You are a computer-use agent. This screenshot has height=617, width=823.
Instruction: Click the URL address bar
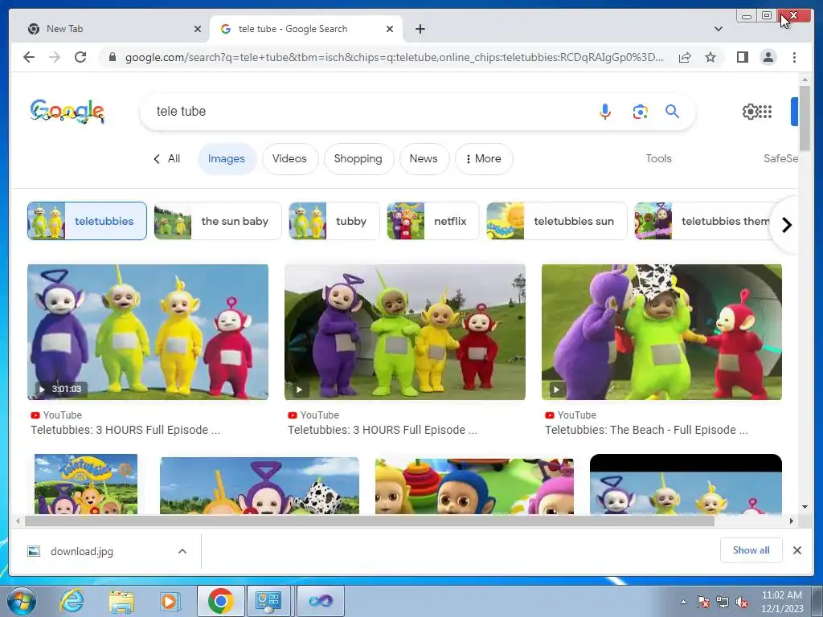(x=394, y=57)
